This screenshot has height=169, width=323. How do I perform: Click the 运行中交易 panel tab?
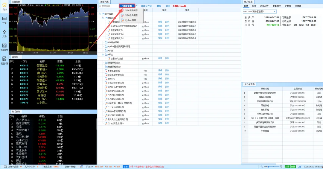click(x=249, y=84)
